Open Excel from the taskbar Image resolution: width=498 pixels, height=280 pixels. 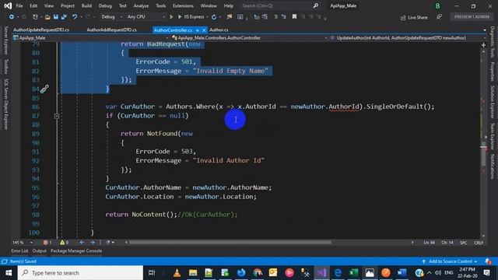(353, 273)
